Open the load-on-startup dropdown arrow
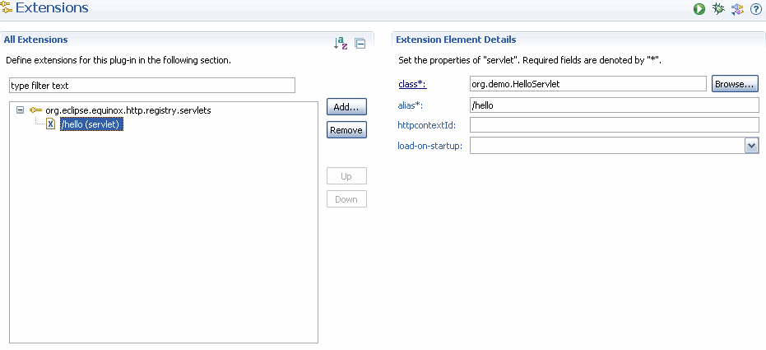The height and width of the screenshot is (350, 766). 752,145
